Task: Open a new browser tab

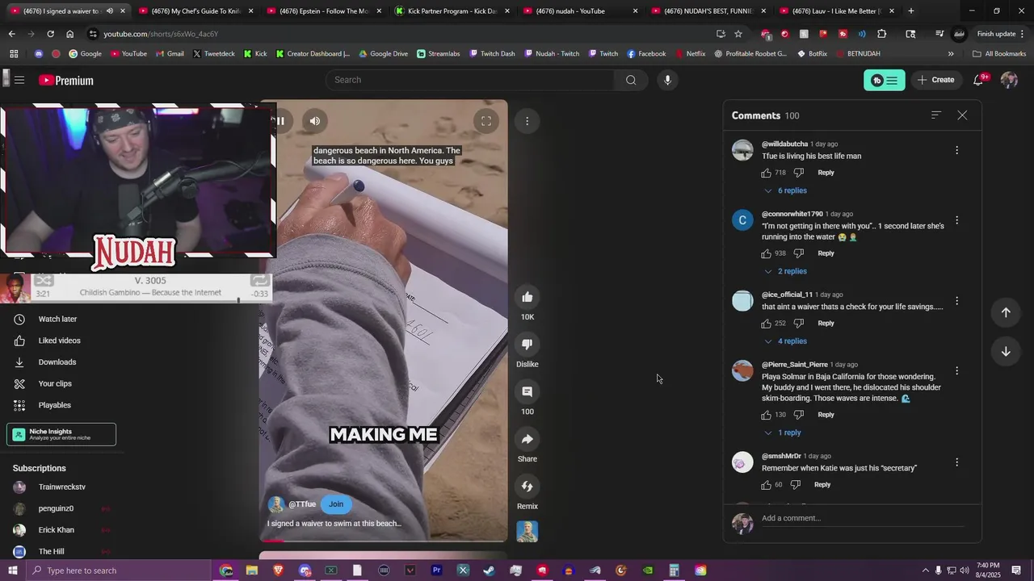Action: click(910, 11)
